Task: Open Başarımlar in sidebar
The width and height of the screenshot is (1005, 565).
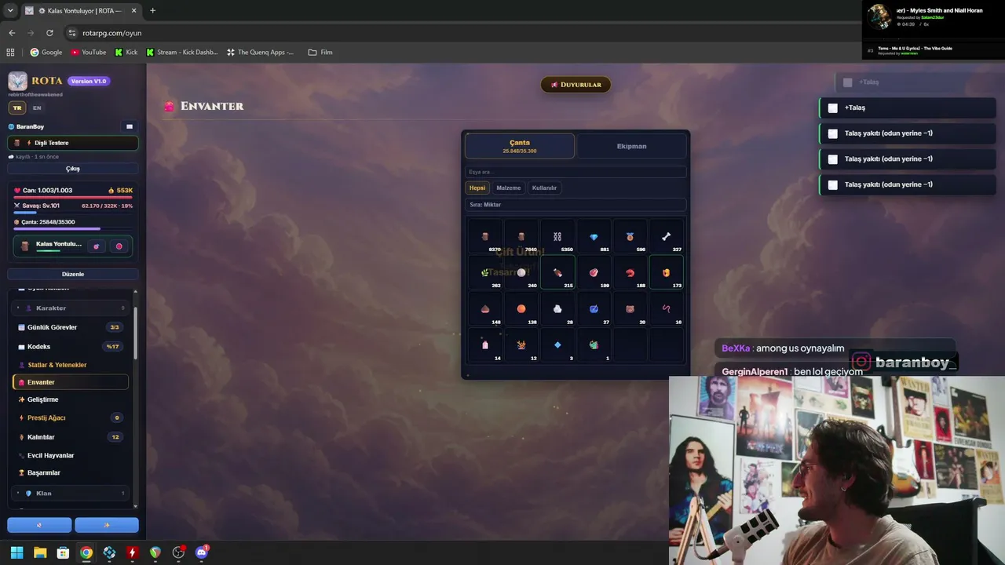Action: (x=71, y=472)
